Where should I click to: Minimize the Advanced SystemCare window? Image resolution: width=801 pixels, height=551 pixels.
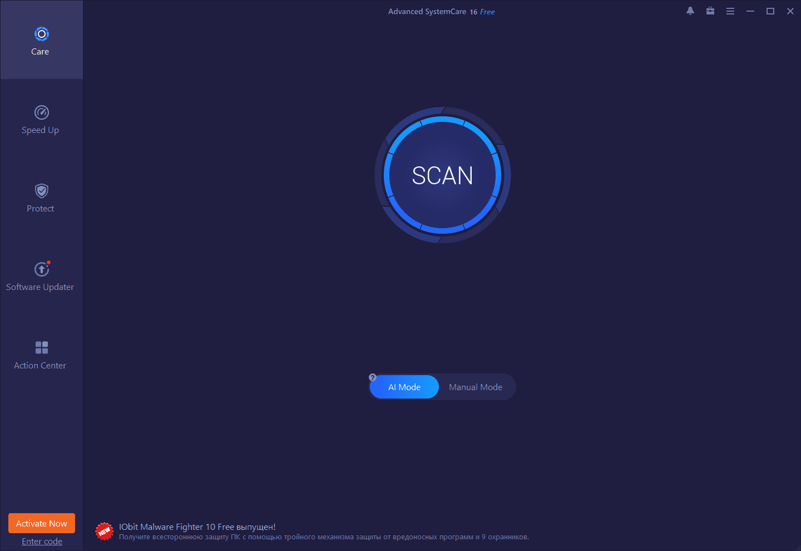click(x=750, y=11)
